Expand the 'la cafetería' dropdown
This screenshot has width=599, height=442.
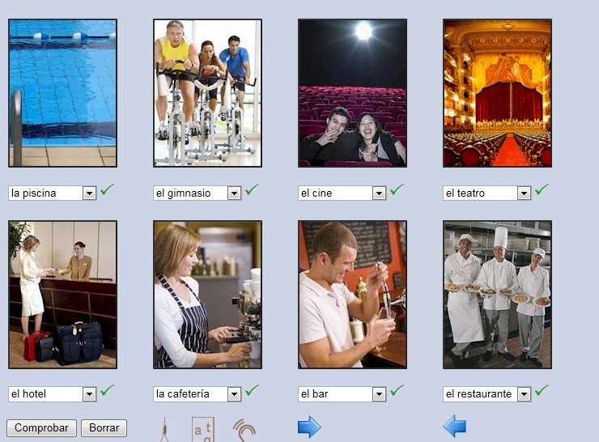click(x=234, y=394)
